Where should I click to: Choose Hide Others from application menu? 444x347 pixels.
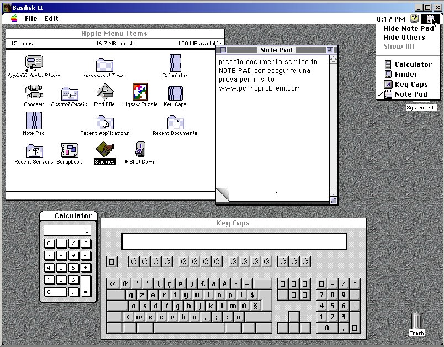click(x=404, y=38)
